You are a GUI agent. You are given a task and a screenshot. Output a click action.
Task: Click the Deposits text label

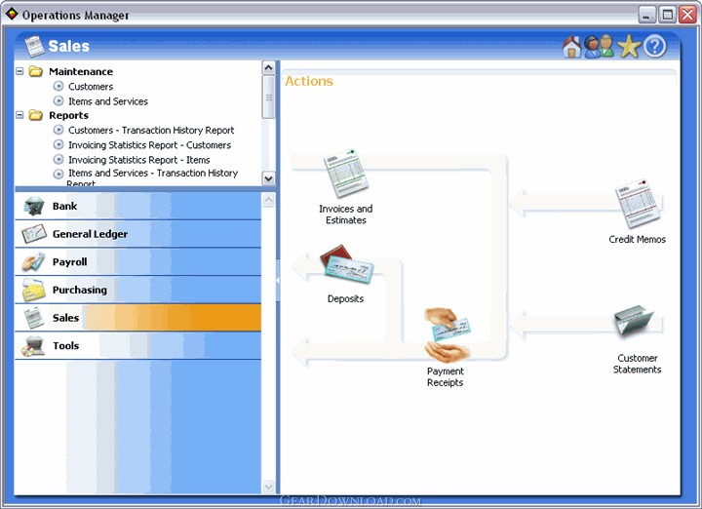[345, 298]
